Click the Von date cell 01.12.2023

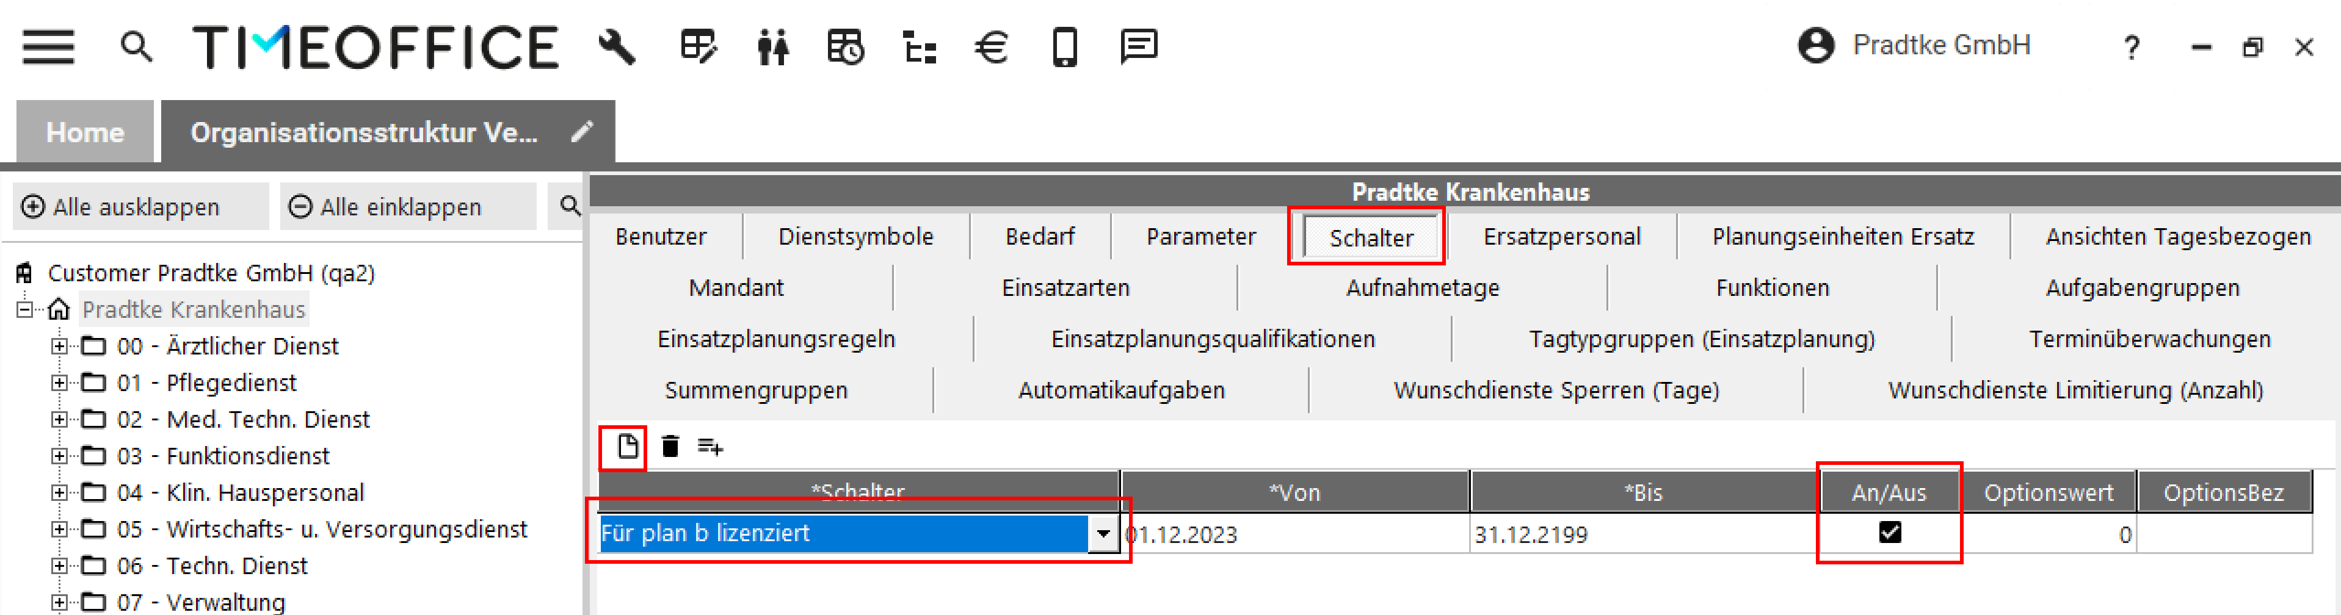pyautogui.click(x=1294, y=534)
